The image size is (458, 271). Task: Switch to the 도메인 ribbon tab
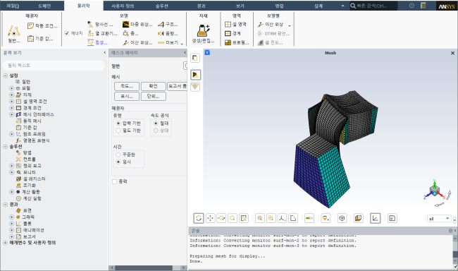[x=44, y=6]
